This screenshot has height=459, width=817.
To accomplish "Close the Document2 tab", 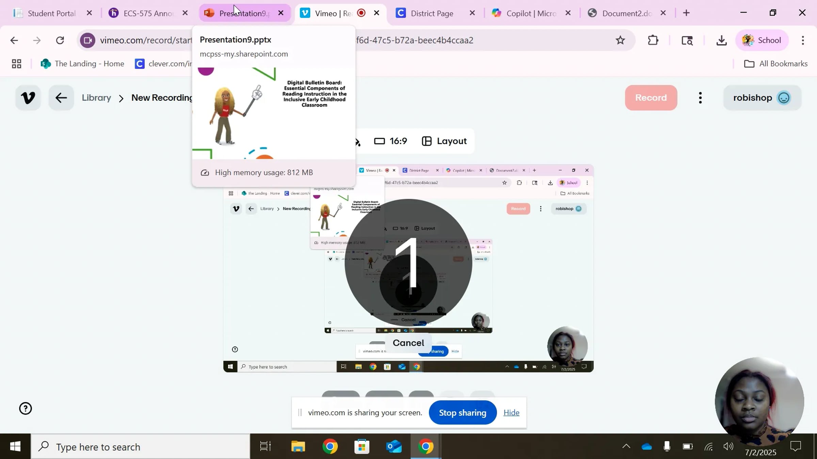I will point(663,13).
